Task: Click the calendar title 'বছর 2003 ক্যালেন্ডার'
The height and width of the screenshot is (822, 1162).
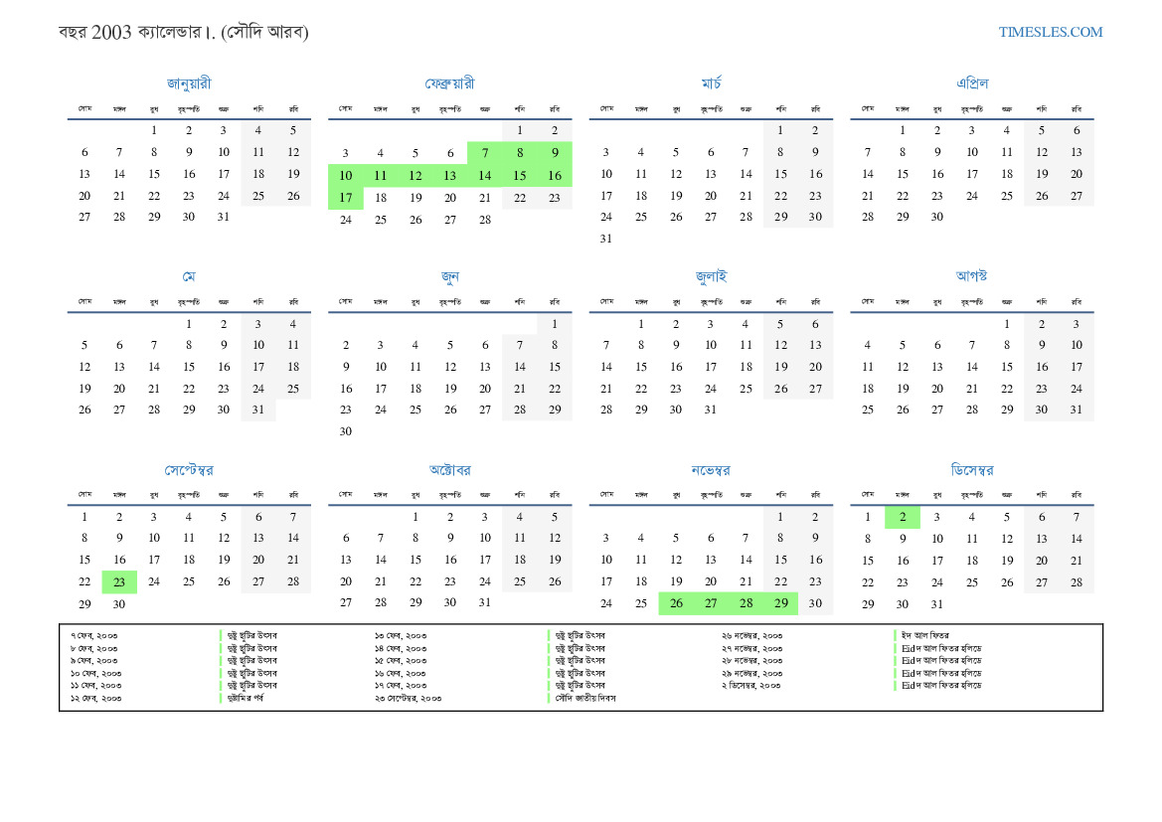Action: click(184, 32)
